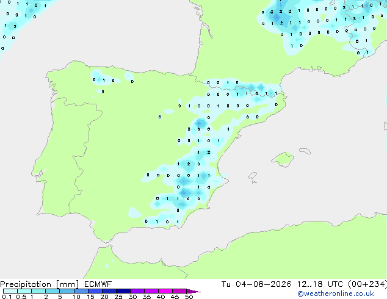Select the 1–2 mm legend color swatch

38,291
